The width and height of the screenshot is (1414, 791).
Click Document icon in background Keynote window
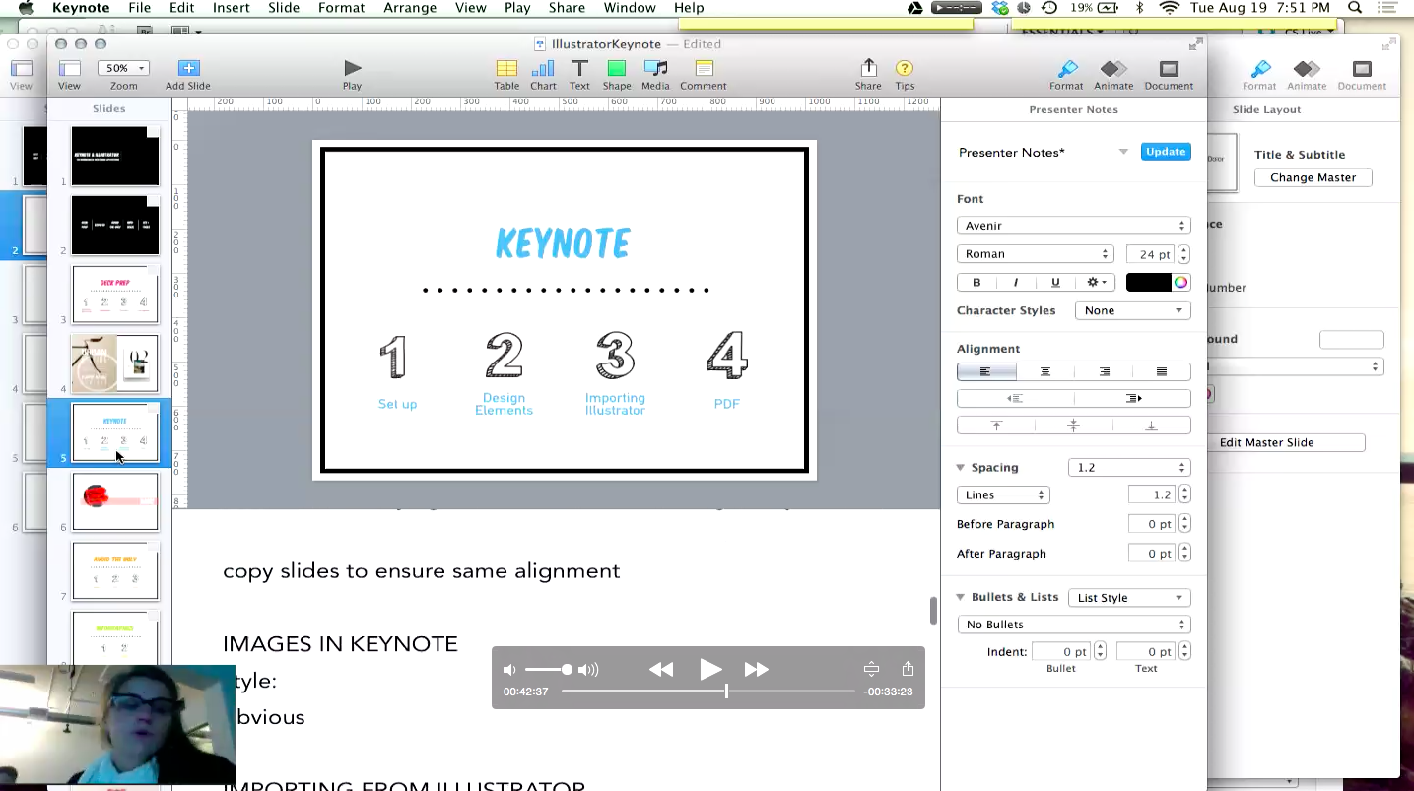click(1362, 74)
